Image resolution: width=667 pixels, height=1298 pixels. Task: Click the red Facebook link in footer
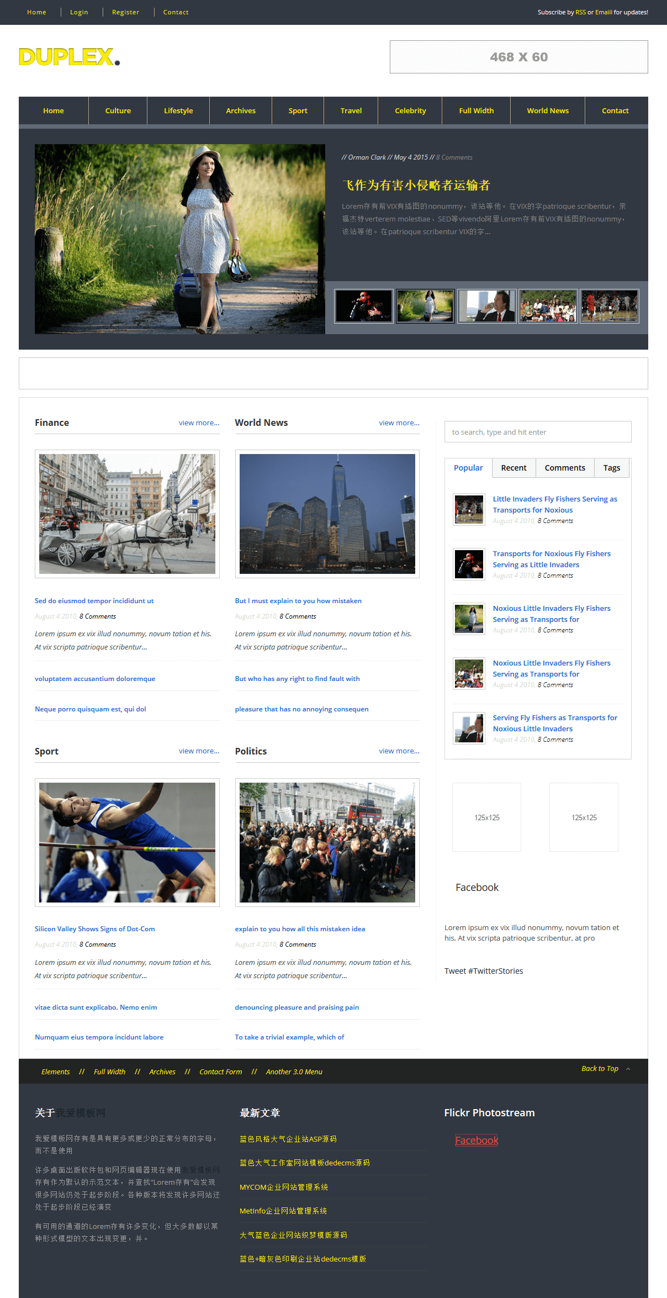point(476,1141)
